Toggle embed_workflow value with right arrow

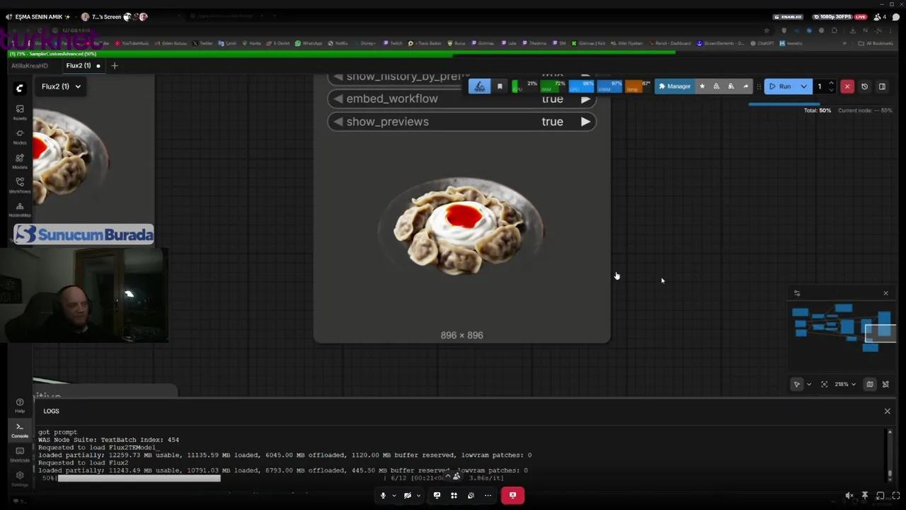(585, 99)
